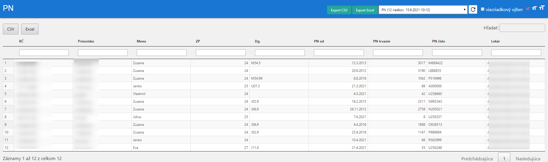Open the PN (12 riadkov) dataset dropdown
The width and height of the screenshot is (548, 162).
click(x=423, y=10)
